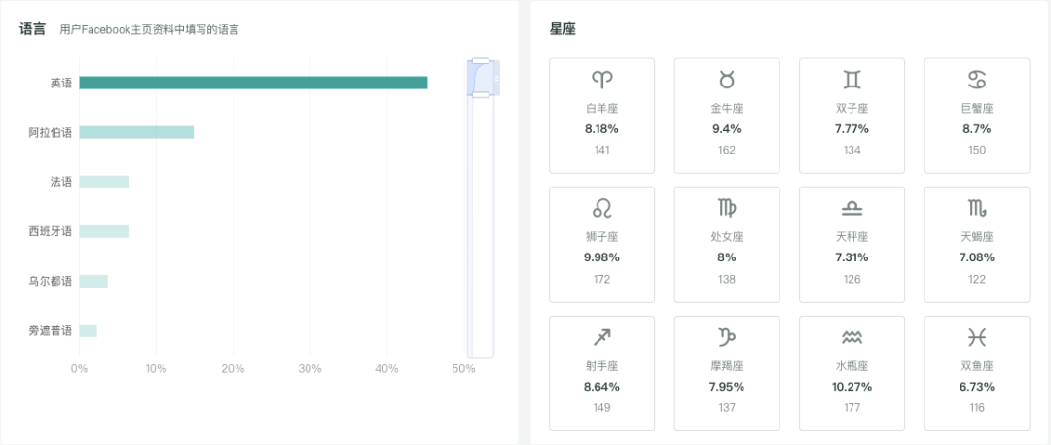Select the English (英语) bar in chart
The width and height of the screenshot is (1051, 445).
253,83
